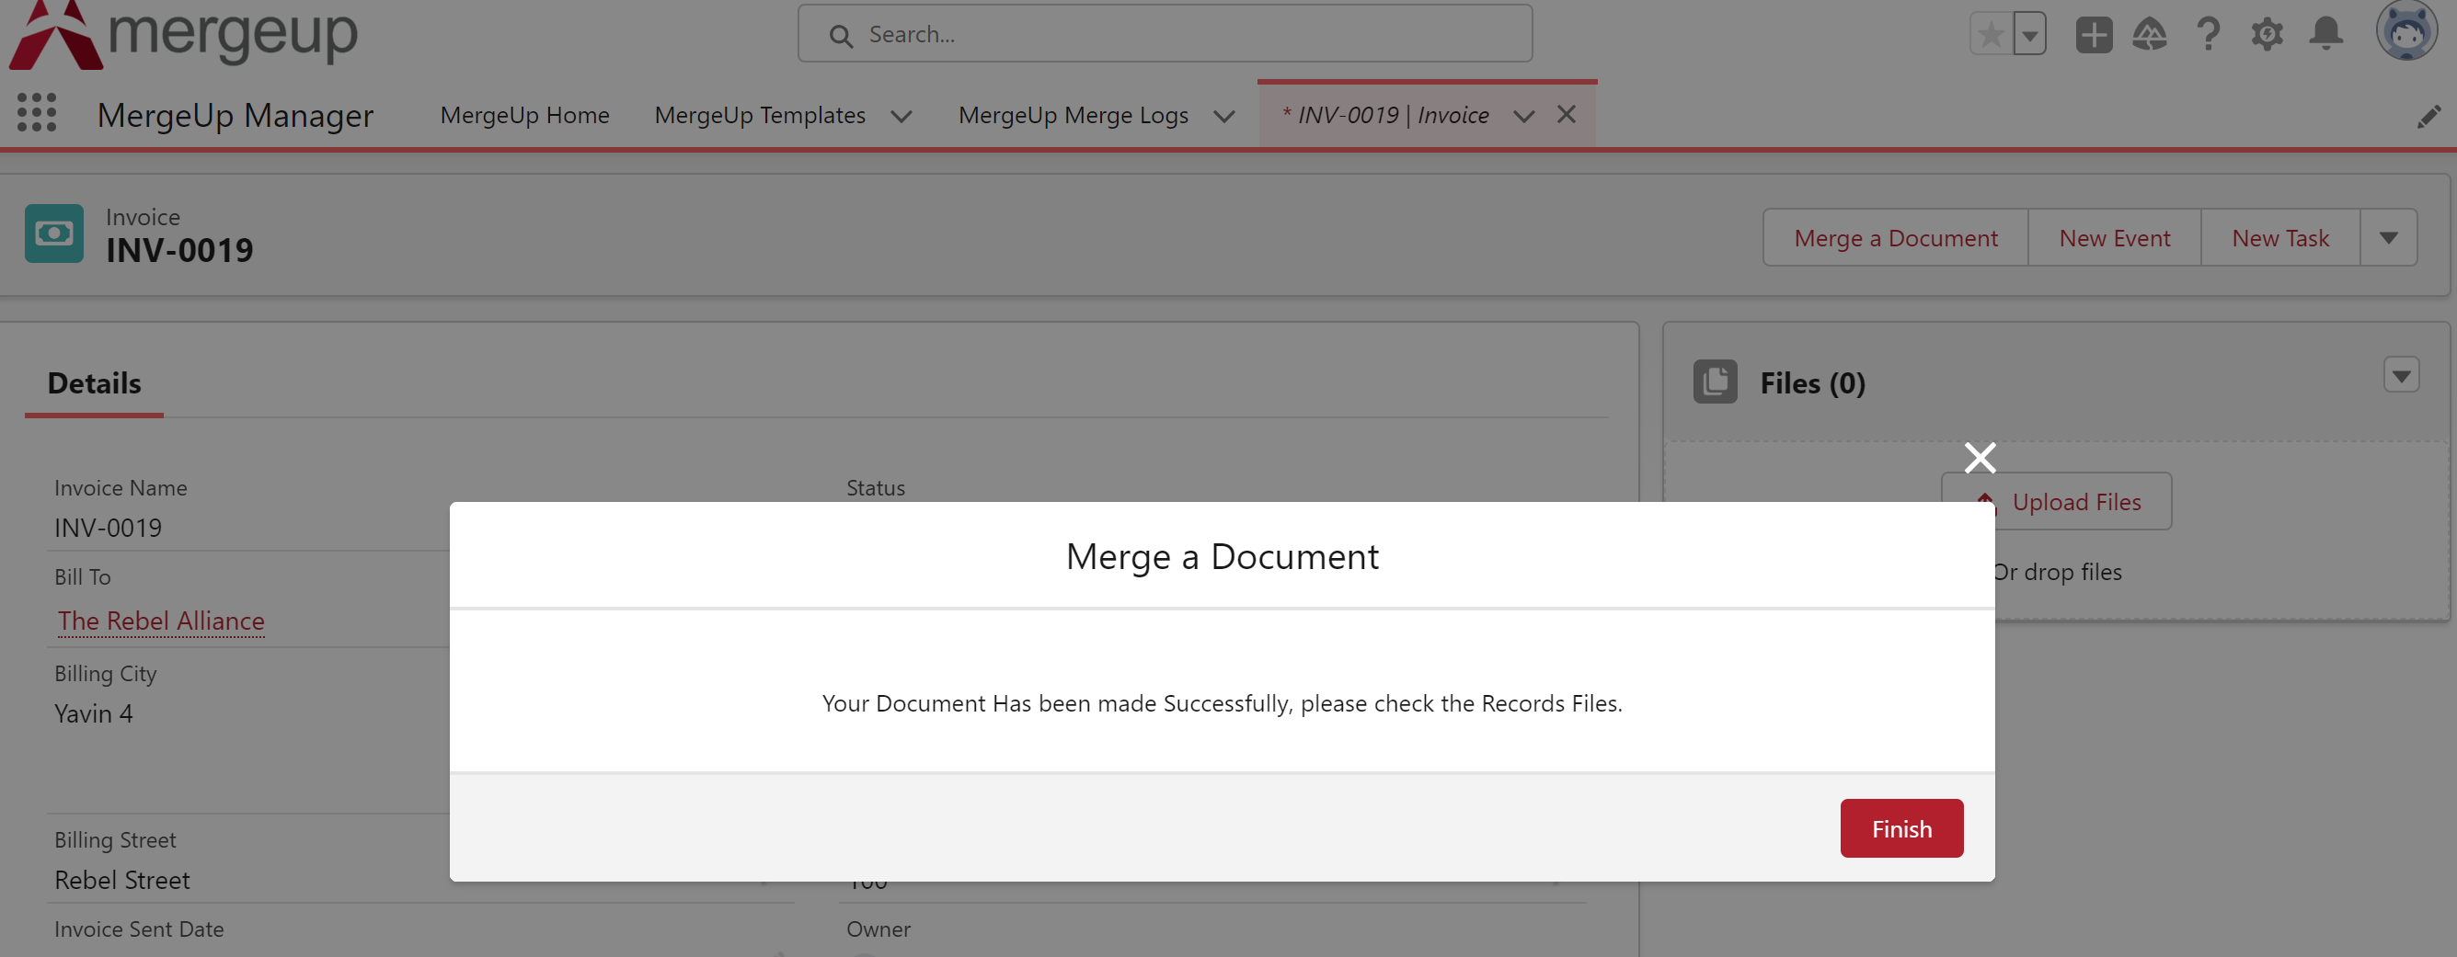Click the Invoice Sent Date label
2457x957 pixels.
coord(139,929)
